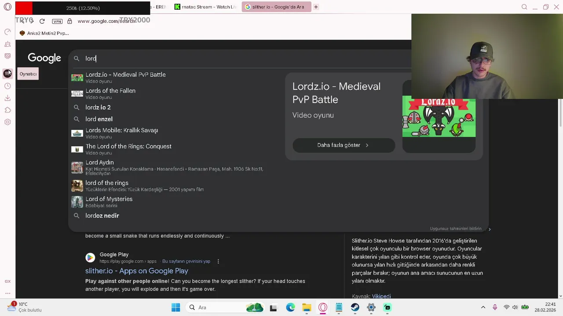Screen dimensions: 563x316
Task: Open the Vikipedi source link
Action: tap(381, 296)
